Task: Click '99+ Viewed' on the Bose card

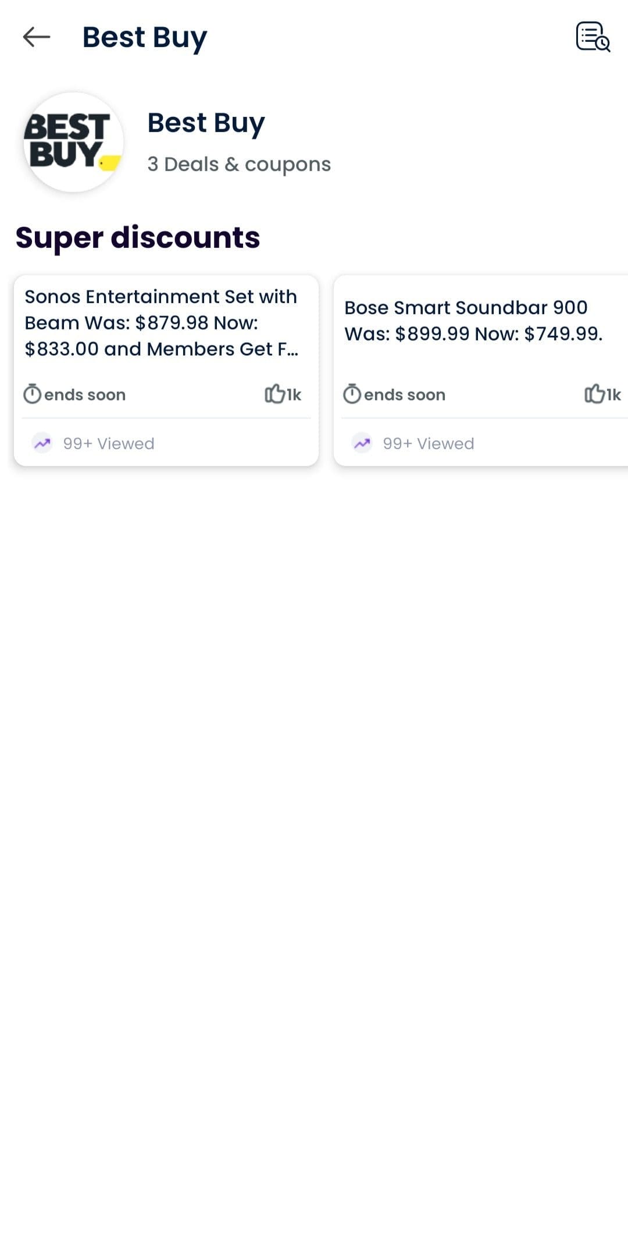Action: (429, 443)
